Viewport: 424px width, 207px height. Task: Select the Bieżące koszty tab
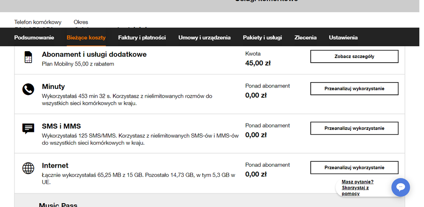(86, 38)
